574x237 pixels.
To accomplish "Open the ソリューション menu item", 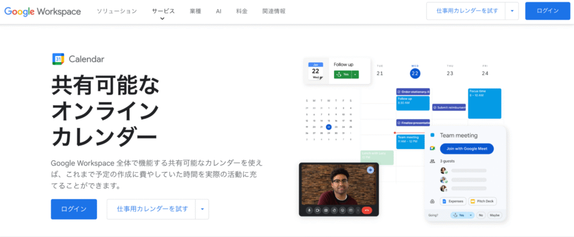I will click(117, 11).
